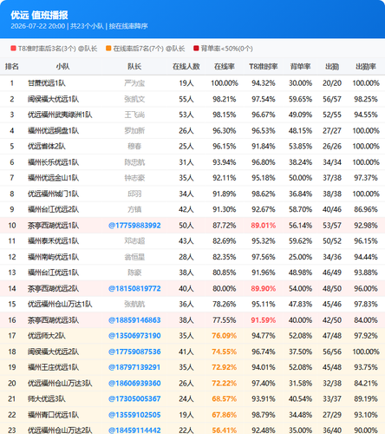Open the @17759883992 leader mention
The height and width of the screenshot is (434, 385).
134,226
